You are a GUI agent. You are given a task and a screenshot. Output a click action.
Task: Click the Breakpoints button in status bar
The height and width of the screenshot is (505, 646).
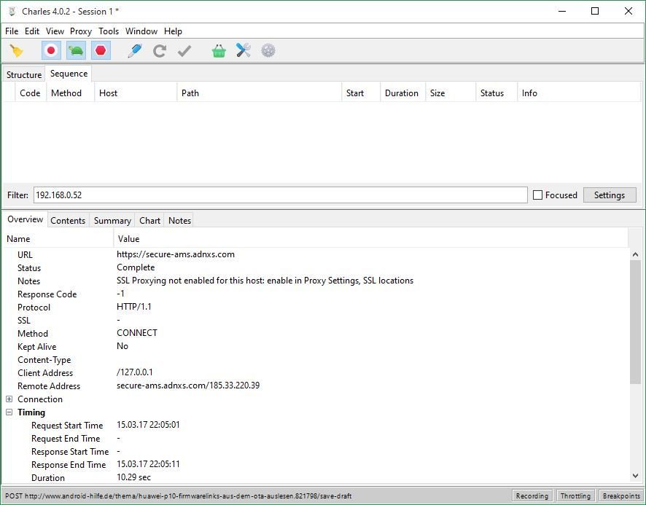point(621,496)
